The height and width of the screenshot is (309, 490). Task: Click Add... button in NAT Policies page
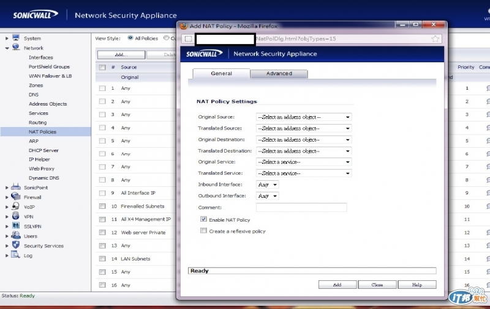pos(121,55)
